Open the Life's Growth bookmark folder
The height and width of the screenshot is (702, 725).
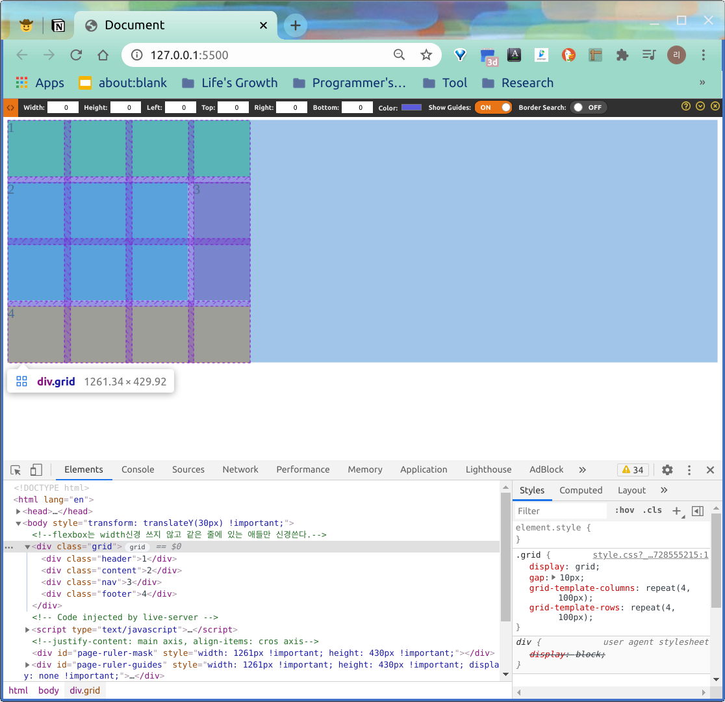click(x=230, y=83)
